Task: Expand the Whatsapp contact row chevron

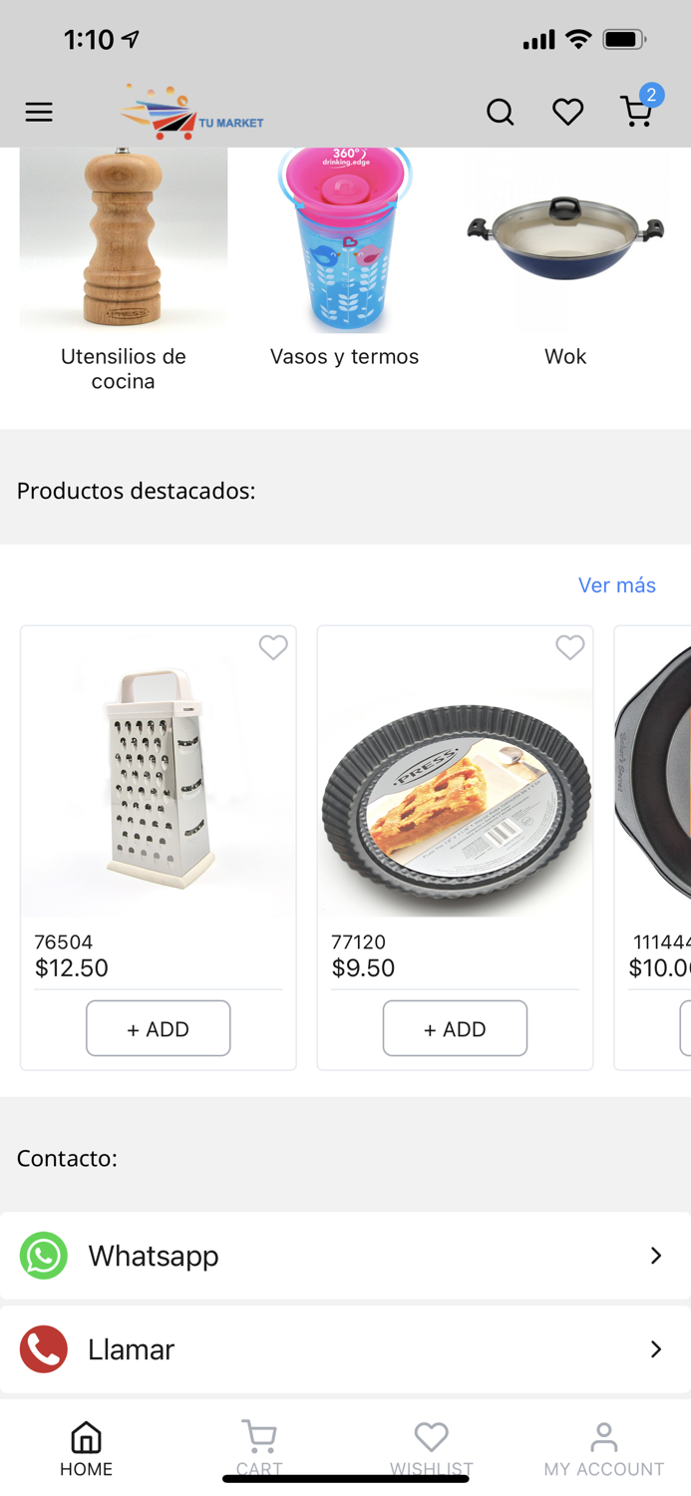Action: tap(655, 1255)
